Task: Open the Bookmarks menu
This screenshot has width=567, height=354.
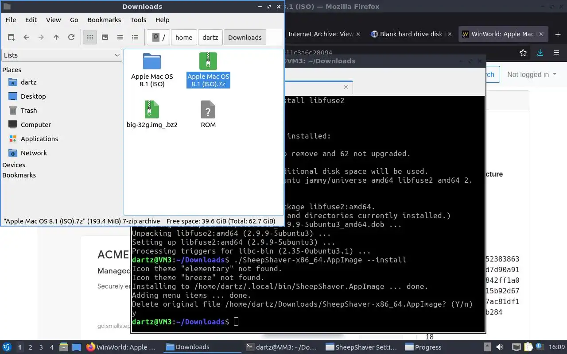Action: click(x=104, y=19)
